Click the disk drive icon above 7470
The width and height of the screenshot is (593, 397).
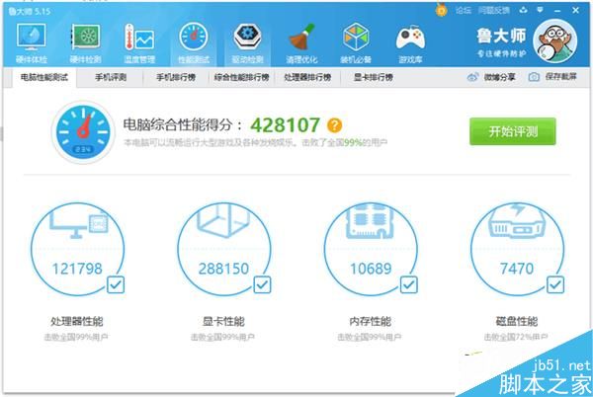point(517,222)
